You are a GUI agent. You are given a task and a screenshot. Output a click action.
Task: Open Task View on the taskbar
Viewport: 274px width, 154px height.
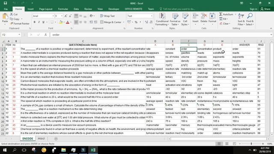point(24,150)
